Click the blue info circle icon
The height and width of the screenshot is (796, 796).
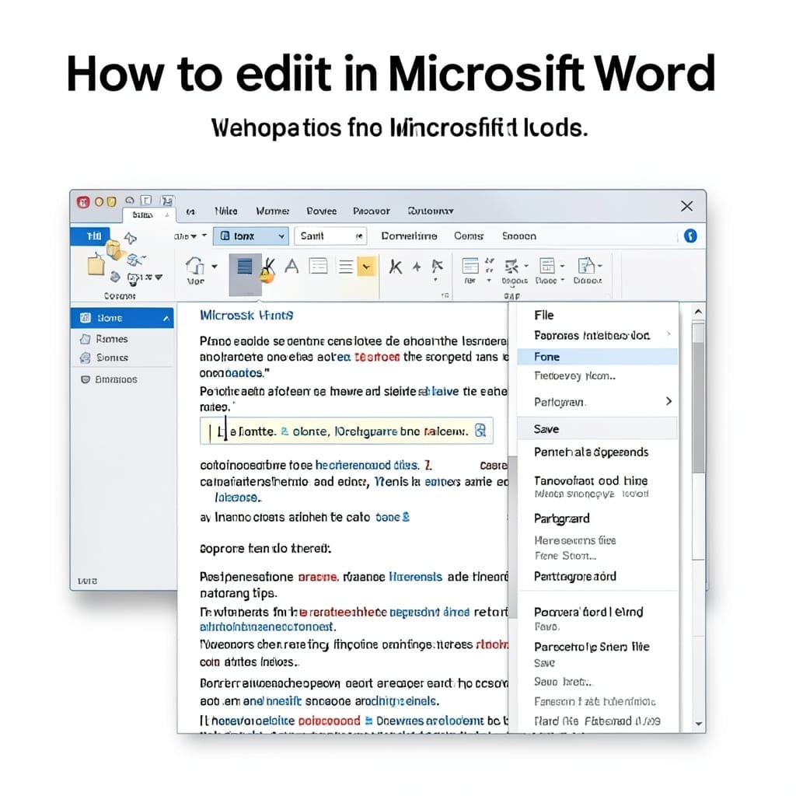click(690, 236)
